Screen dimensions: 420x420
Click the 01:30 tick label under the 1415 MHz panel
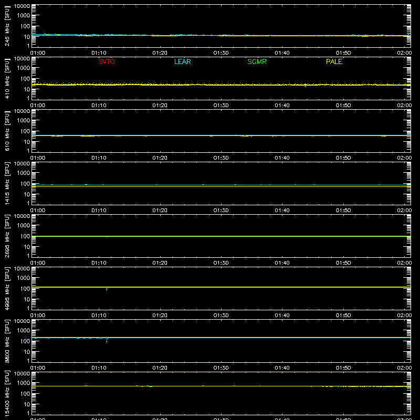click(221, 211)
